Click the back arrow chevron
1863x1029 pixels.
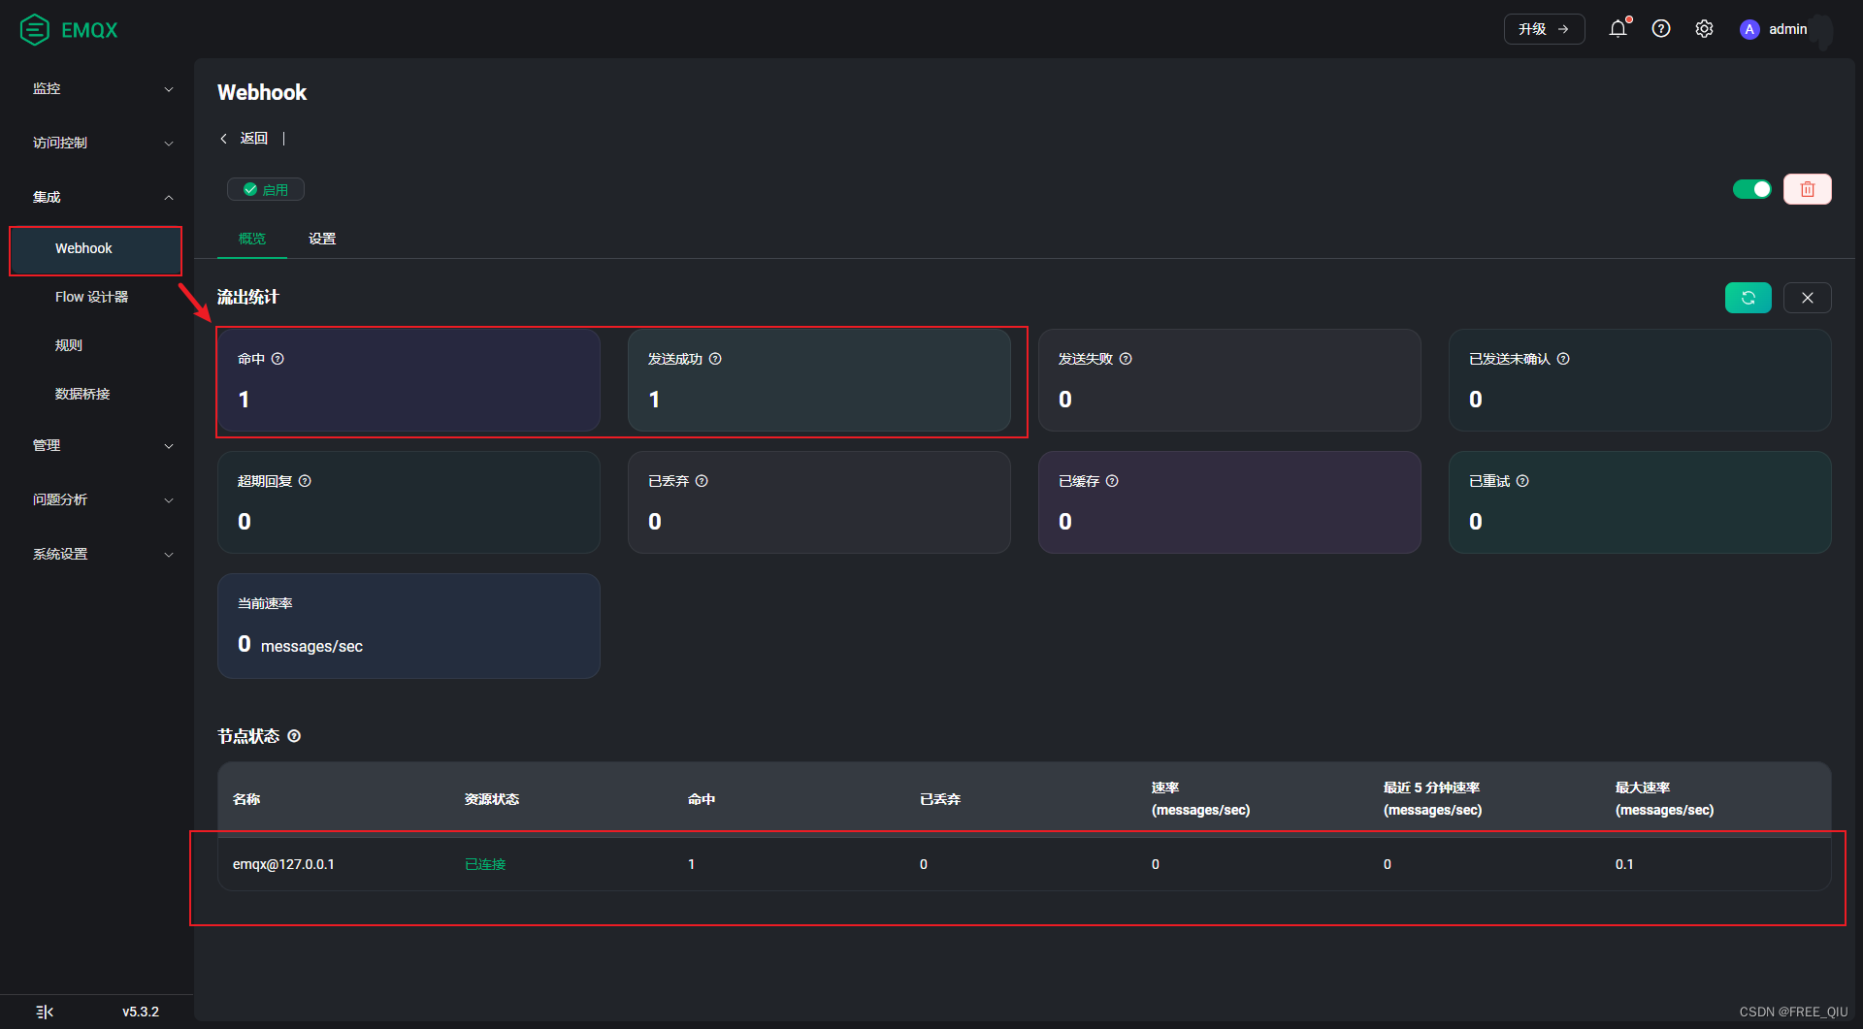point(223,139)
